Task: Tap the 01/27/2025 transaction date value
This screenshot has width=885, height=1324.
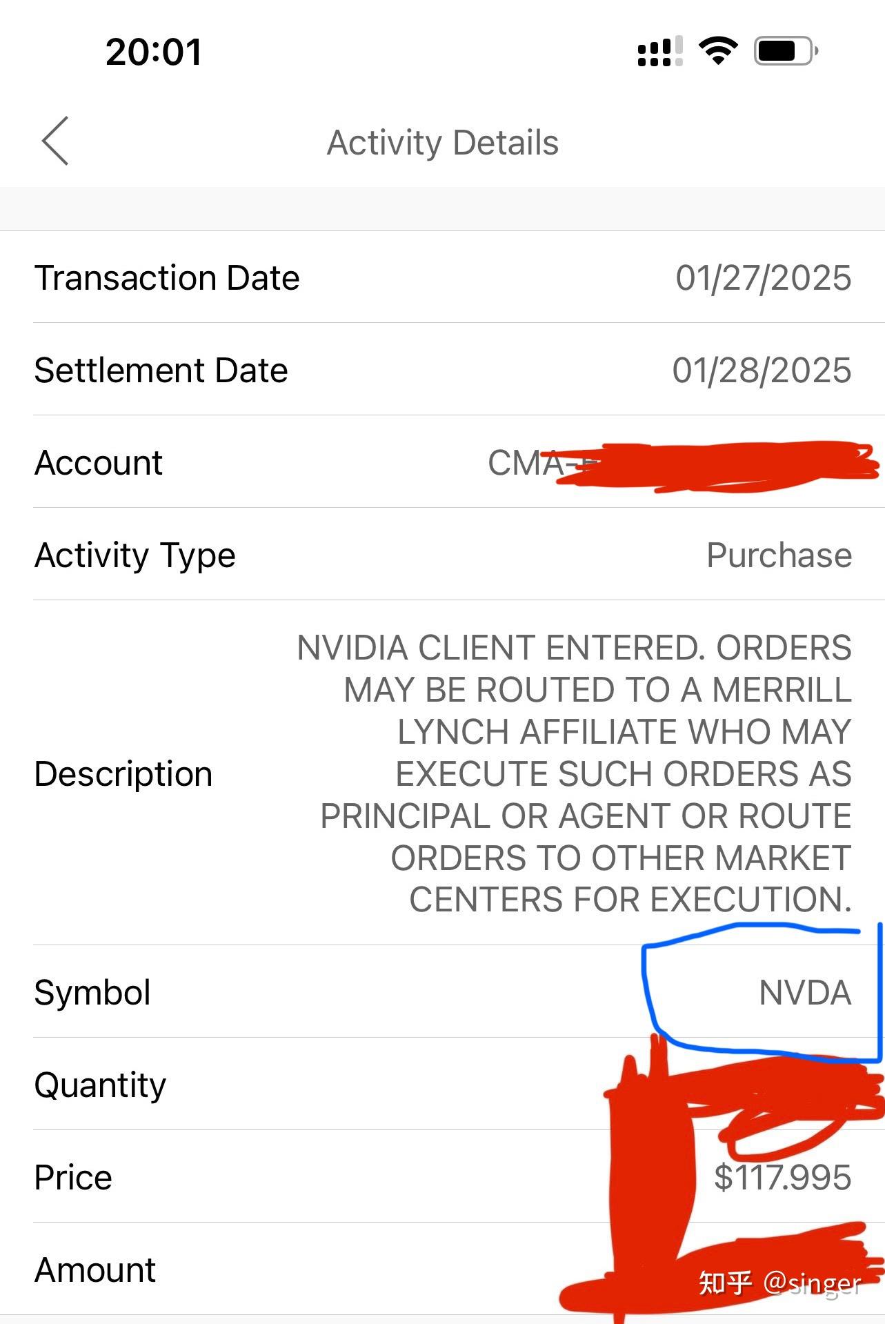Action: coord(763,278)
